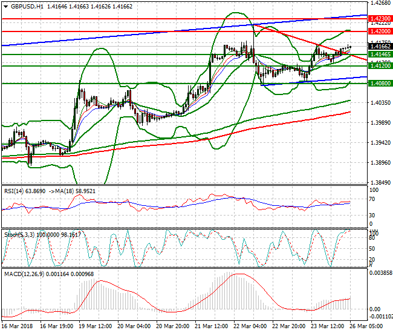
Task: Click the 16 Mar 2018 time label
Action: pyautogui.click(x=17, y=326)
